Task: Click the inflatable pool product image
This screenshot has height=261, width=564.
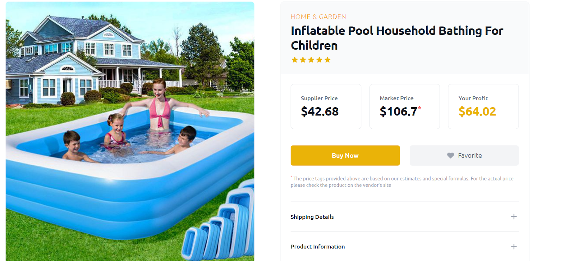Action: click(130, 131)
